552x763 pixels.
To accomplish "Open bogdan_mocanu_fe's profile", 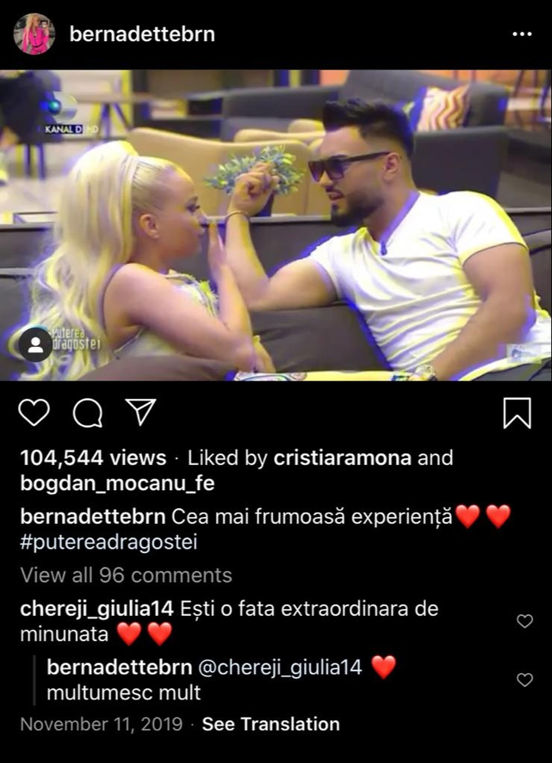I will (x=117, y=484).
